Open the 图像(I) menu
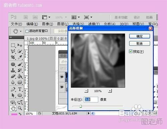The image size is (167, 129). 47,24
